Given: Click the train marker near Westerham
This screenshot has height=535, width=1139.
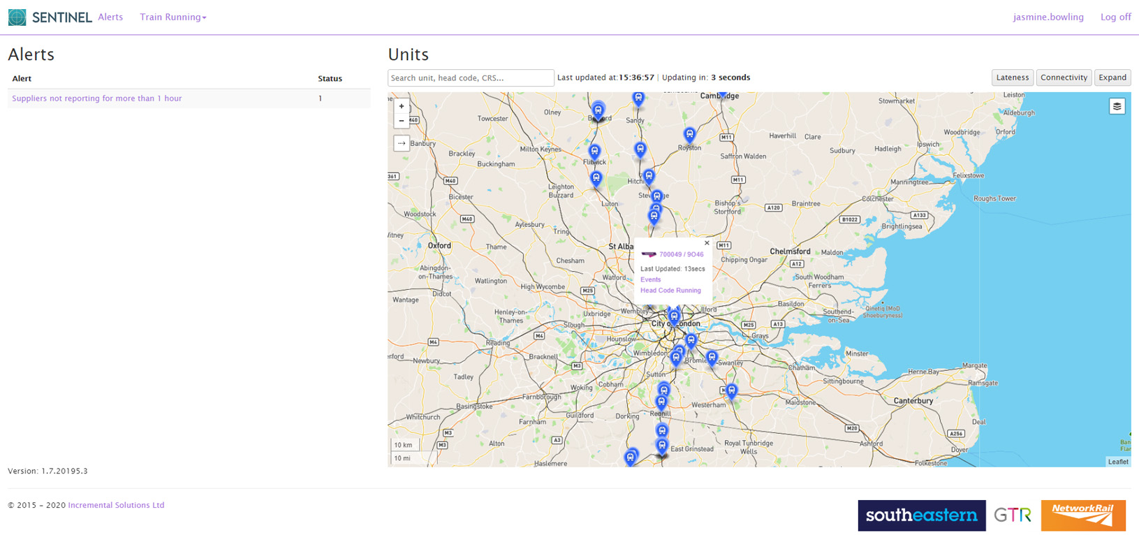Looking at the screenshot, I should [x=731, y=390].
